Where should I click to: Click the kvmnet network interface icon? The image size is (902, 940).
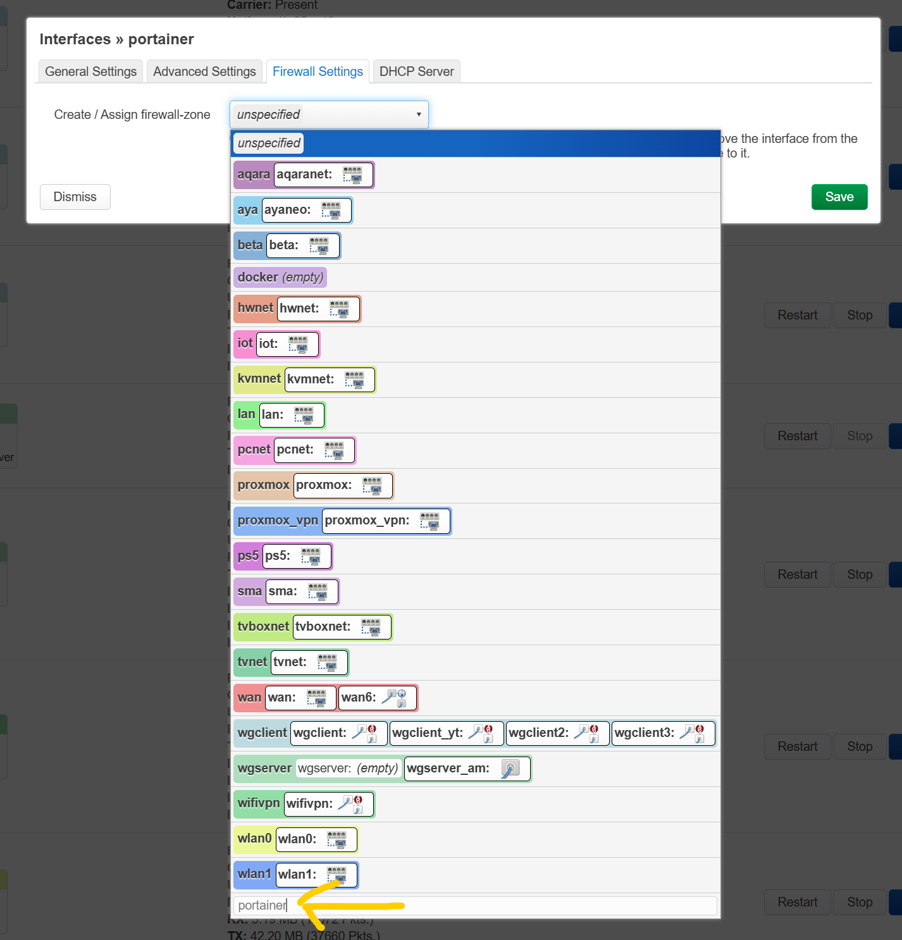[354, 380]
